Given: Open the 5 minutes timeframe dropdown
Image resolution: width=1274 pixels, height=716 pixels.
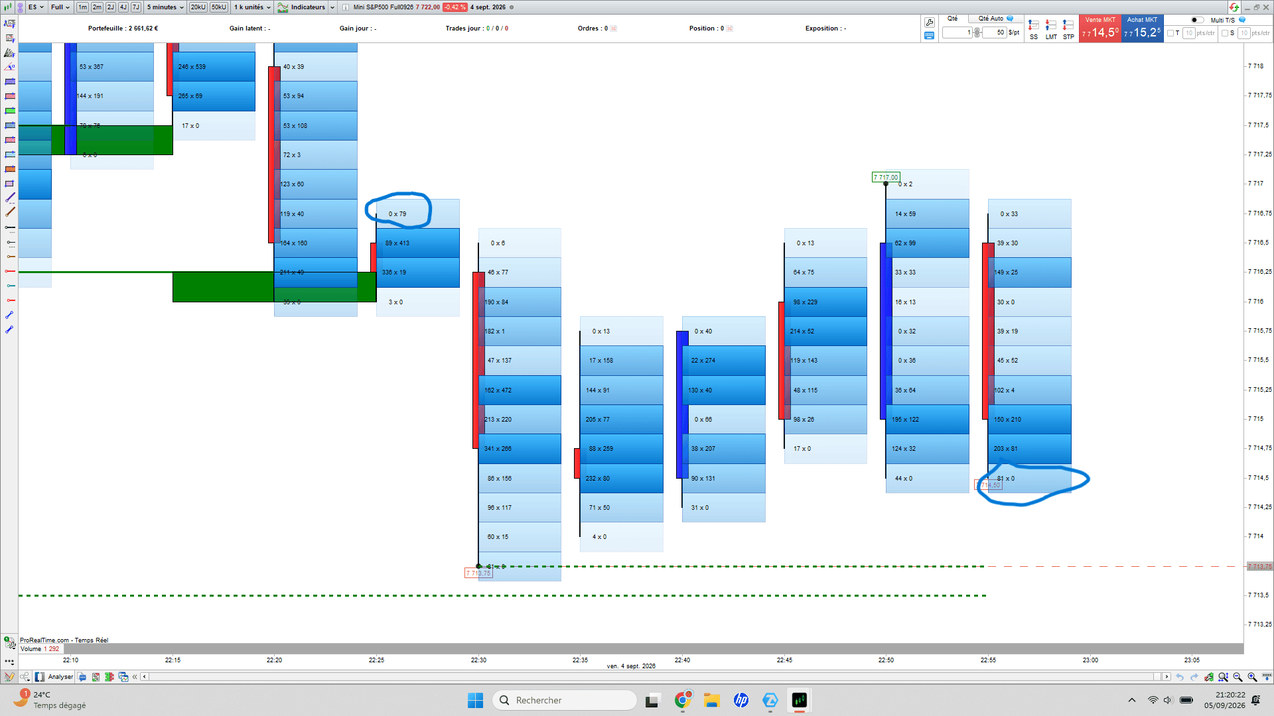Looking at the screenshot, I should (165, 7).
